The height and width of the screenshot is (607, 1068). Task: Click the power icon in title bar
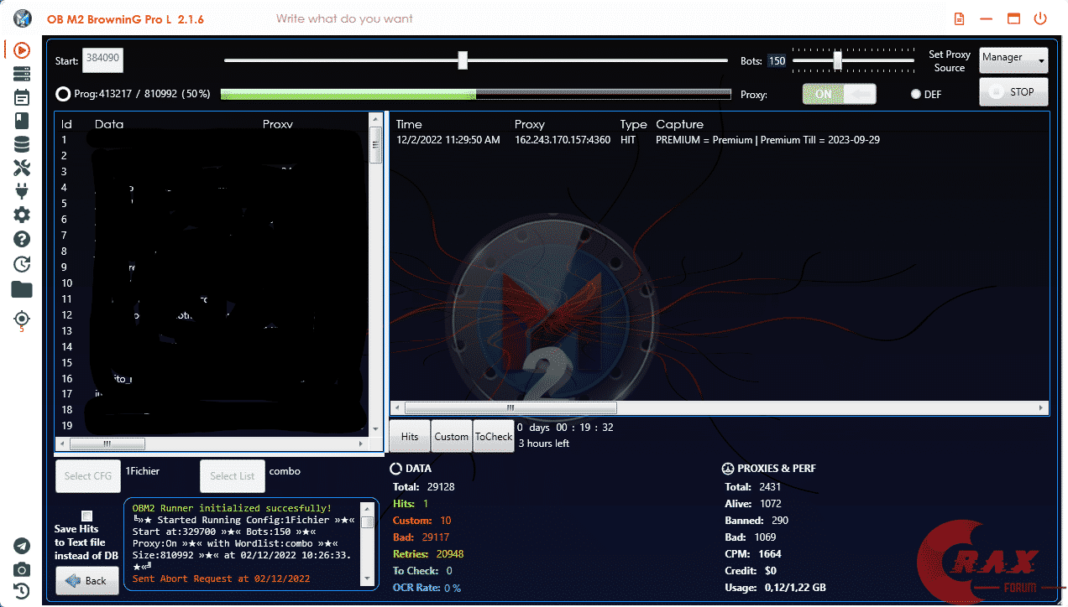[1040, 18]
